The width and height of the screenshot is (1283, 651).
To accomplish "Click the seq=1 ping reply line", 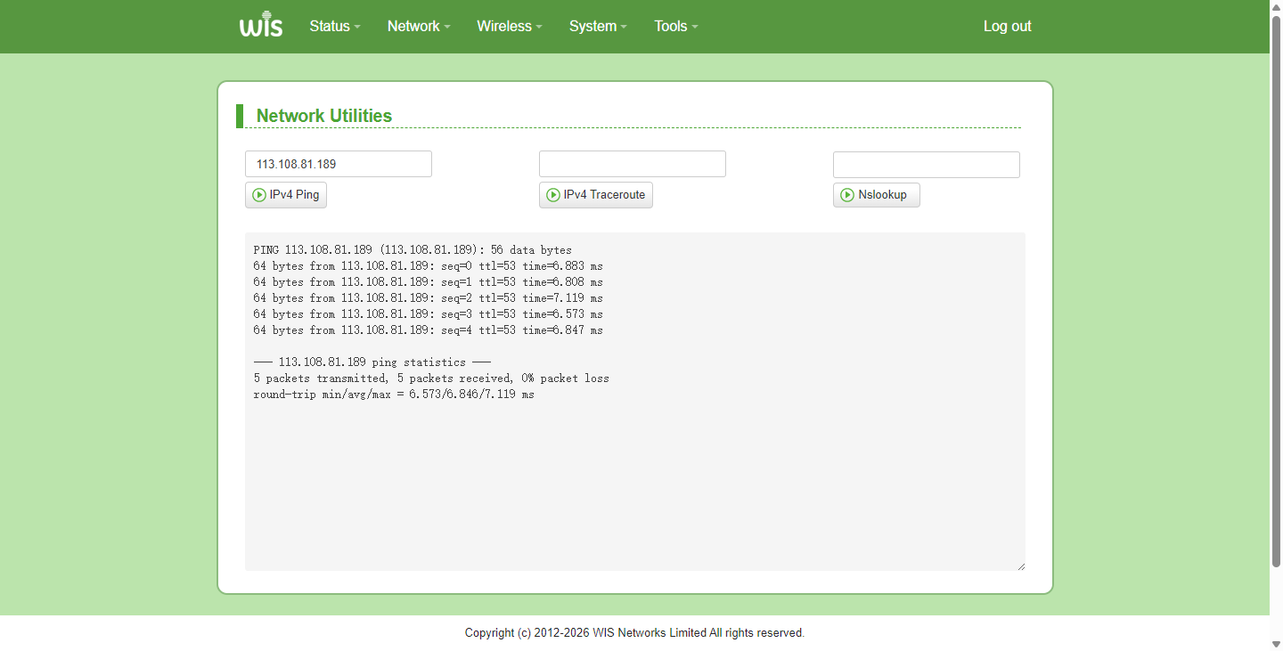I will click(x=428, y=282).
